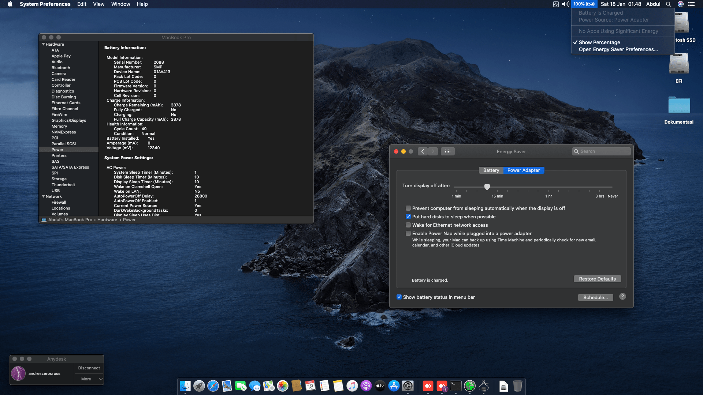Open Contacts book icon in dock
703x395 pixels.
point(297,386)
